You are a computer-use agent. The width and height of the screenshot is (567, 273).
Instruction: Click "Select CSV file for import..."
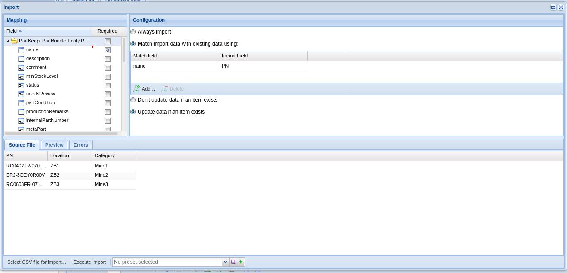pyautogui.click(x=37, y=262)
